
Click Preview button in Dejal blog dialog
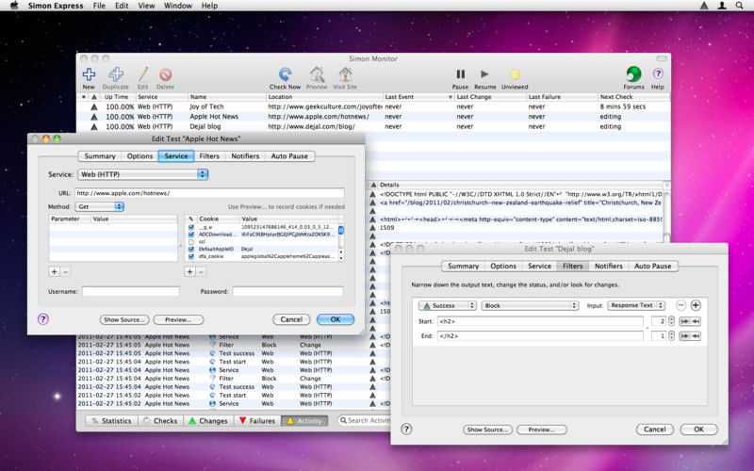coord(541,430)
